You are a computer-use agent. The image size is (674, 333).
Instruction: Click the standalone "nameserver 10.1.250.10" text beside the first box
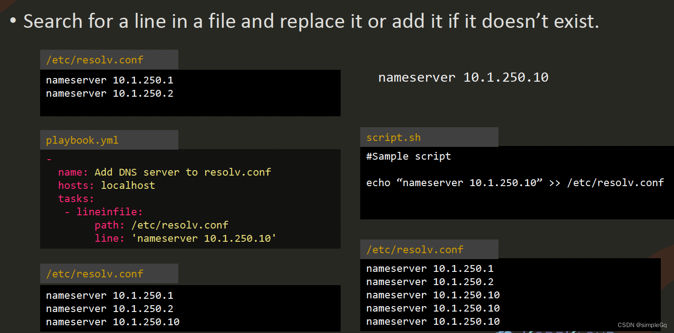pyautogui.click(x=463, y=78)
